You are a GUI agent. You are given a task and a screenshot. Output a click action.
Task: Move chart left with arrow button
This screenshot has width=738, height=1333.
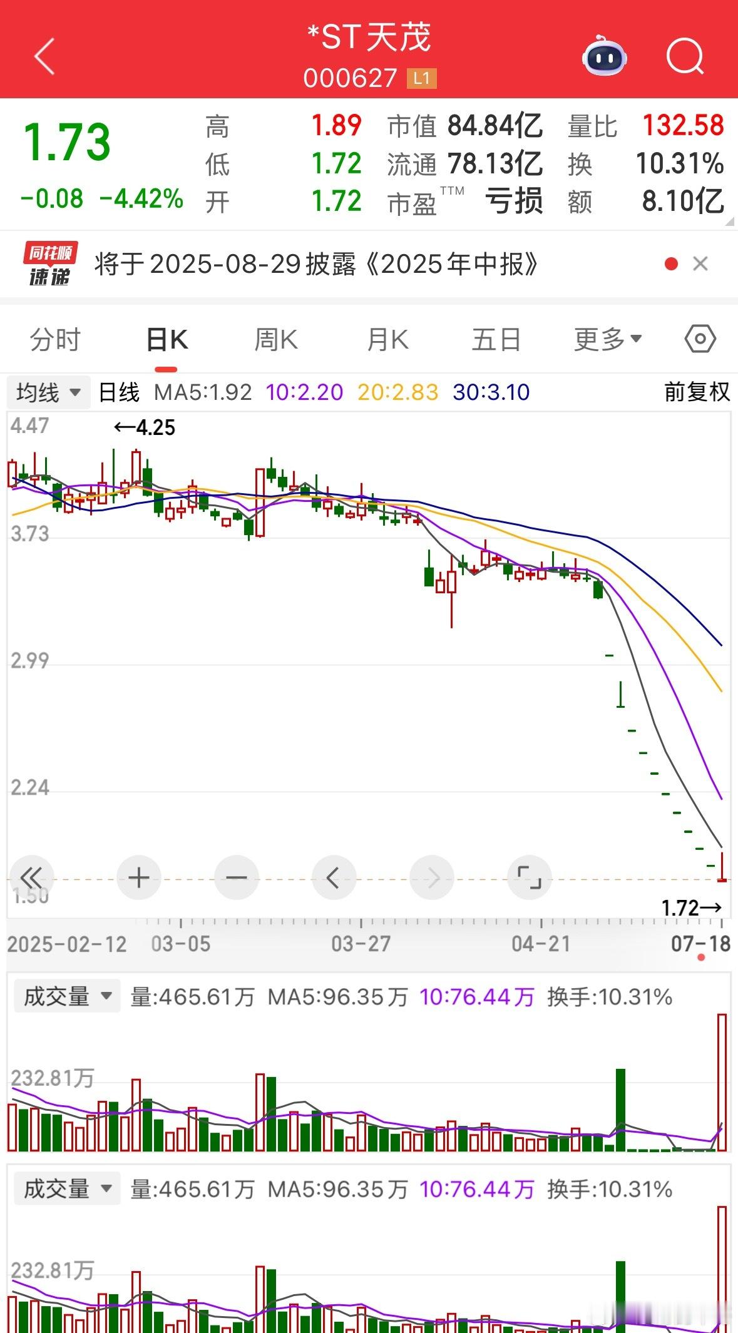pos(334,878)
